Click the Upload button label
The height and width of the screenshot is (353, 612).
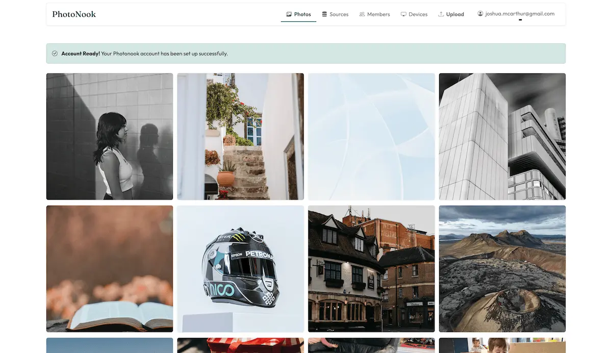[x=455, y=14]
